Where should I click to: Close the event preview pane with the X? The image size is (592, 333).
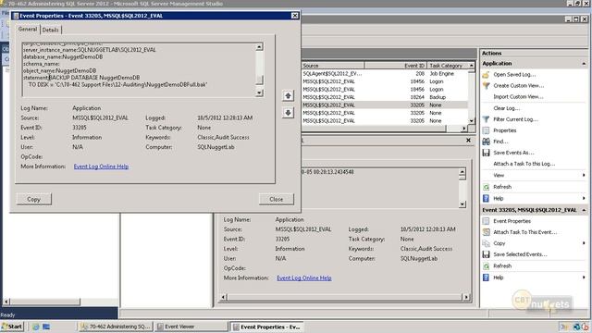(x=468, y=140)
